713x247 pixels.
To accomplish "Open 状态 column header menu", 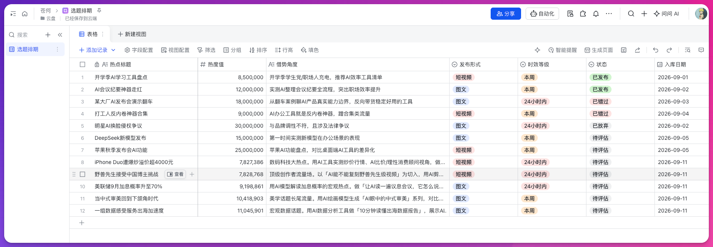I will pos(620,64).
